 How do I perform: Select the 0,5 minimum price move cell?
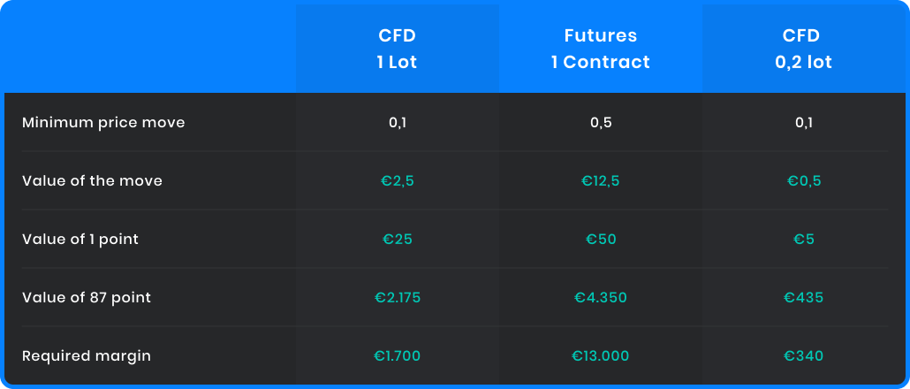tap(601, 123)
